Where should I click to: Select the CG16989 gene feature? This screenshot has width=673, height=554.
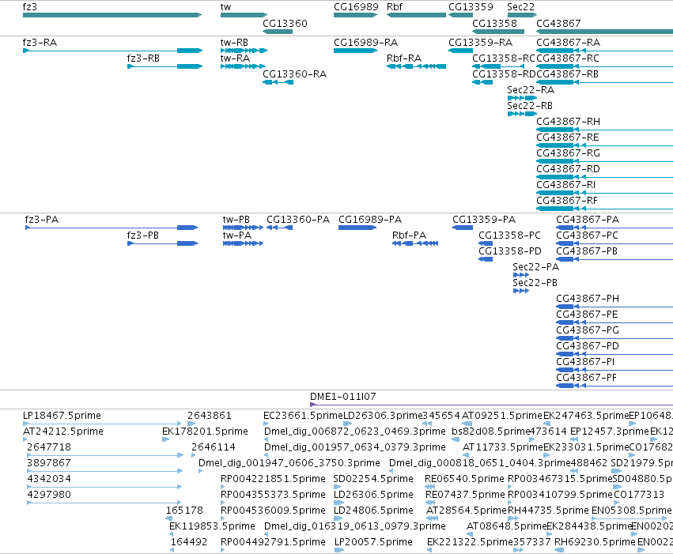pyautogui.click(x=355, y=15)
